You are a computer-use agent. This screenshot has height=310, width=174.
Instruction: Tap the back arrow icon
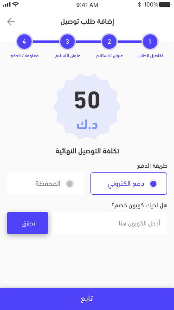[11, 22]
